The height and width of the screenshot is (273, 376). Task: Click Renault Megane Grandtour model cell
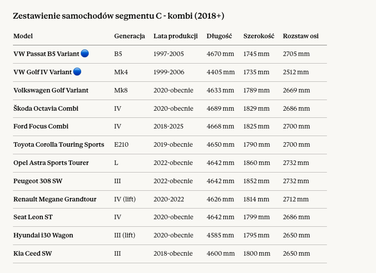pos(55,199)
